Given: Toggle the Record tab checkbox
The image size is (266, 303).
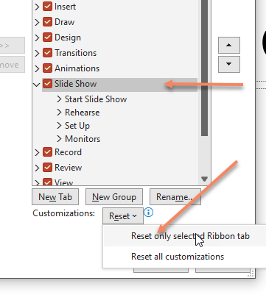Looking at the screenshot, I should point(47,152).
